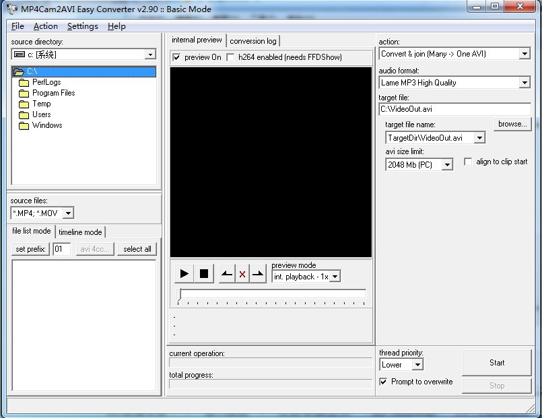542x418 pixels.
Task: Click the browse... button
Action: 512,125
